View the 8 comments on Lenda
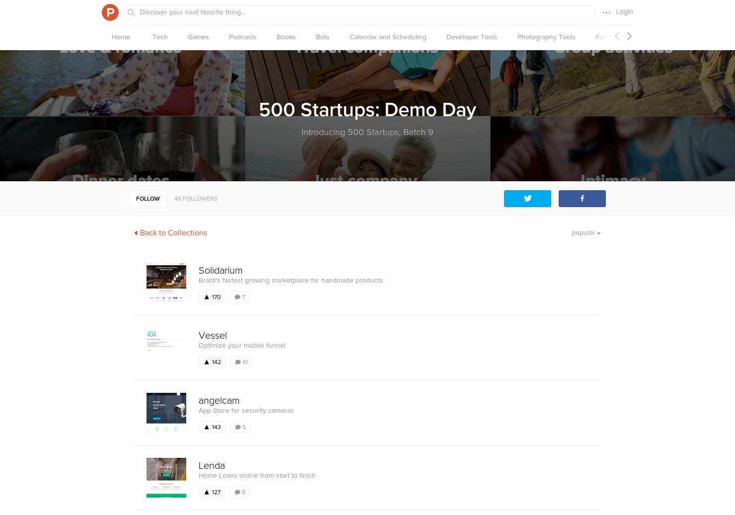735x515 pixels. click(x=239, y=492)
